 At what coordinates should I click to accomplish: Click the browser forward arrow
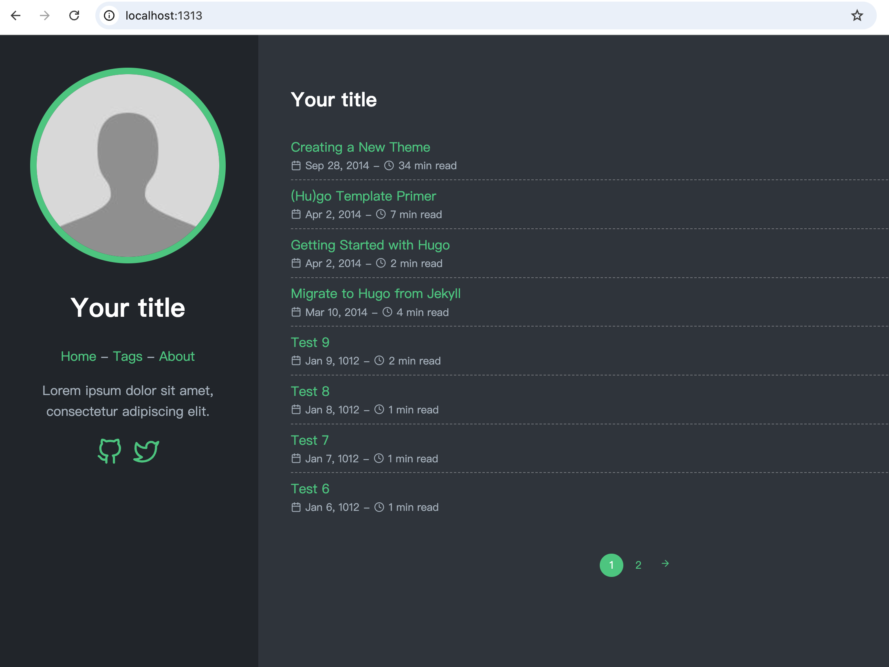(x=45, y=15)
